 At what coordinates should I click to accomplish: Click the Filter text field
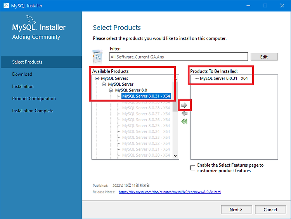[x=178, y=57]
